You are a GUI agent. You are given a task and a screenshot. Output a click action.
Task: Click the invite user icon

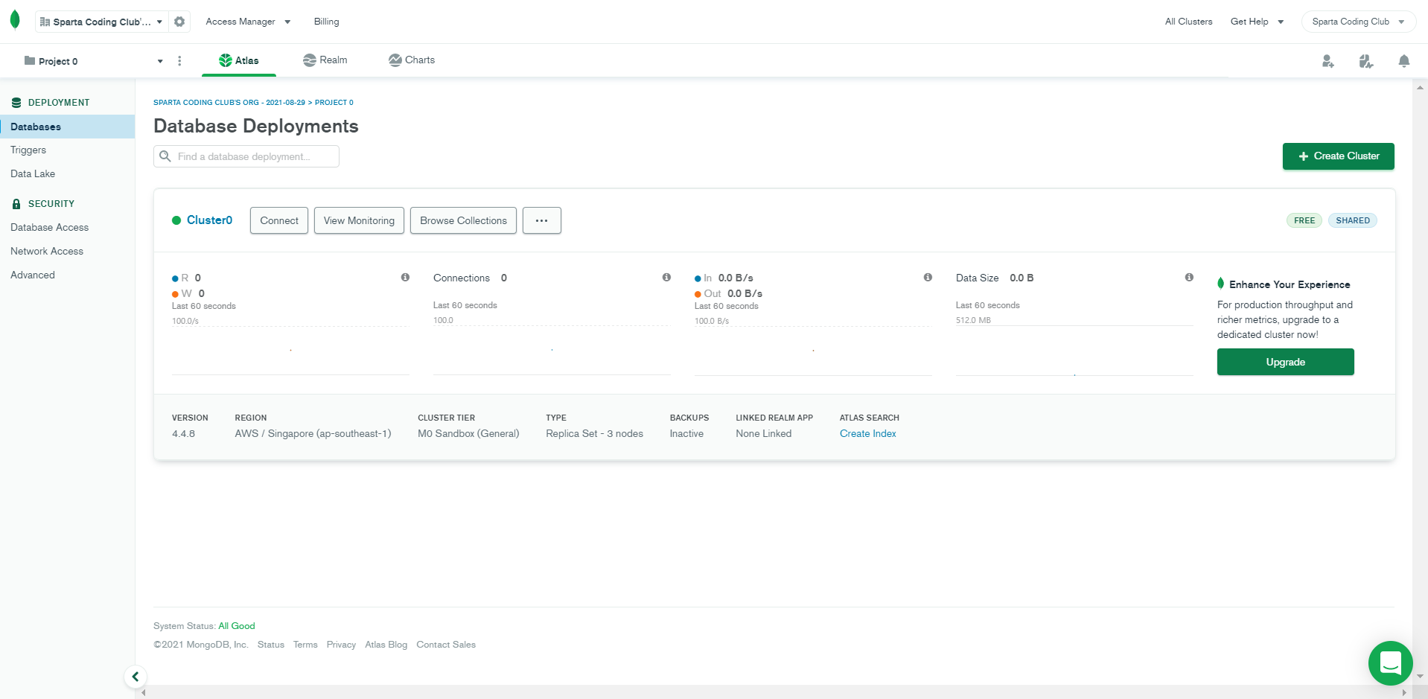coord(1327,61)
